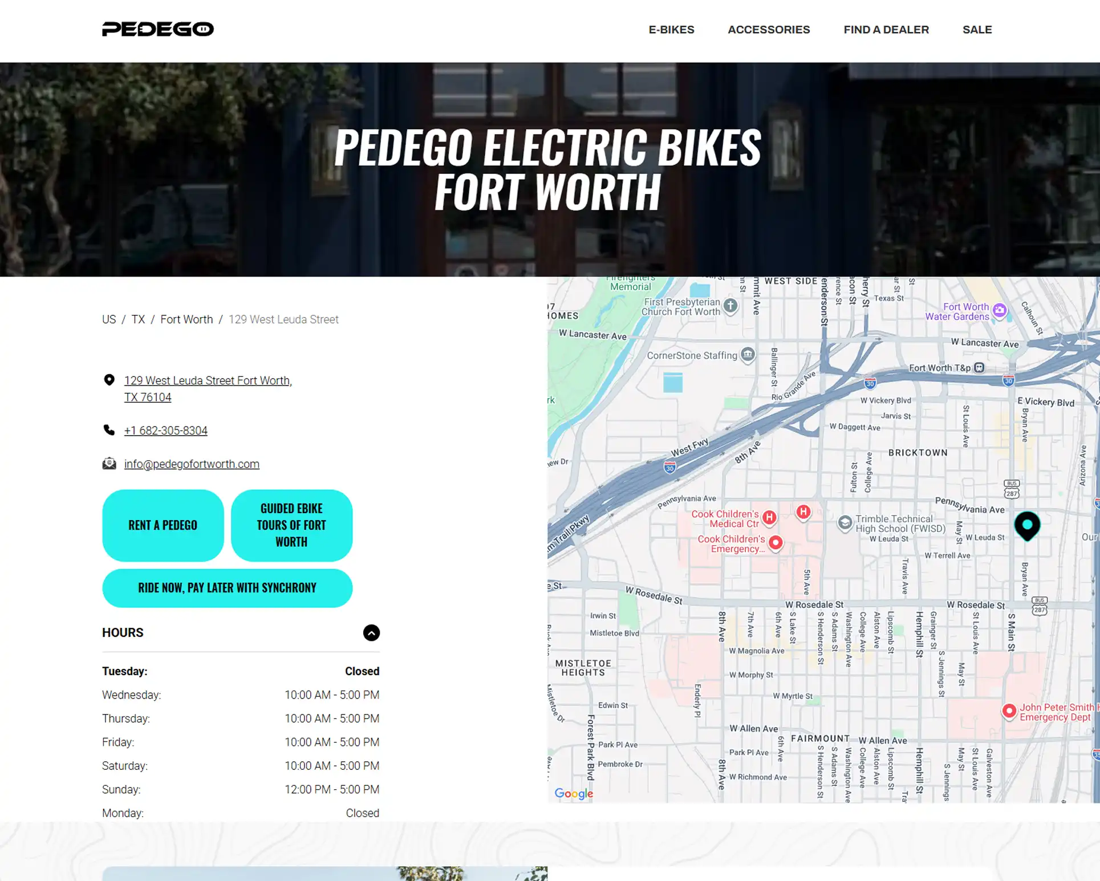This screenshot has height=881, width=1100.
Task: Open the E-BIKES menu
Action: pos(671,30)
